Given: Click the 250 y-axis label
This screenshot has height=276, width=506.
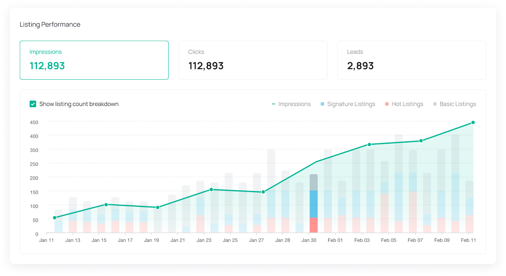Looking at the screenshot, I should pos(34,164).
